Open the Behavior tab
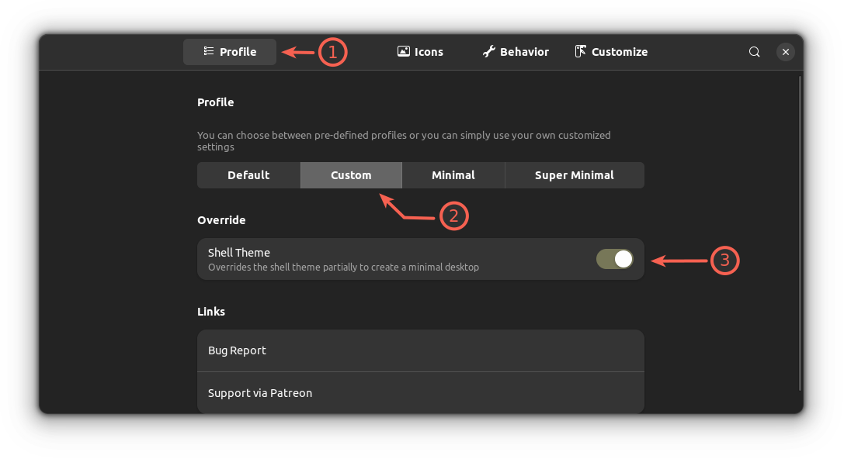The width and height of the screenshot is (844, 459). point(516,52)
